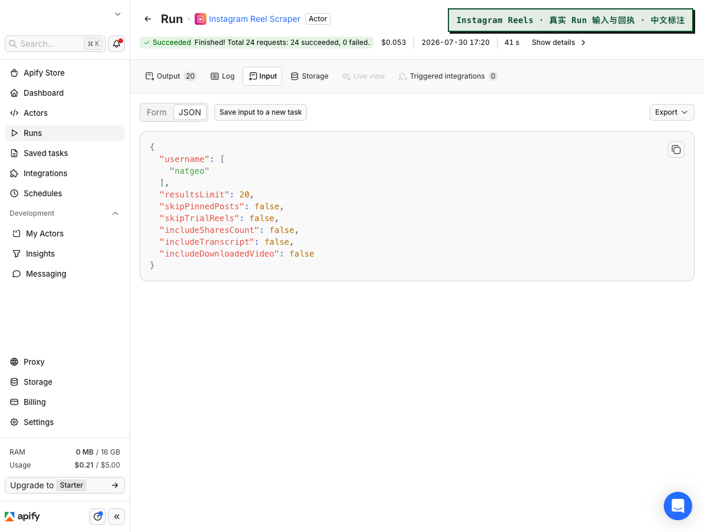This screenshot has height=532, width=704.
Task: Click the Upgrade to Starter button
Action: pyautogui.click(x=64, y=485)
